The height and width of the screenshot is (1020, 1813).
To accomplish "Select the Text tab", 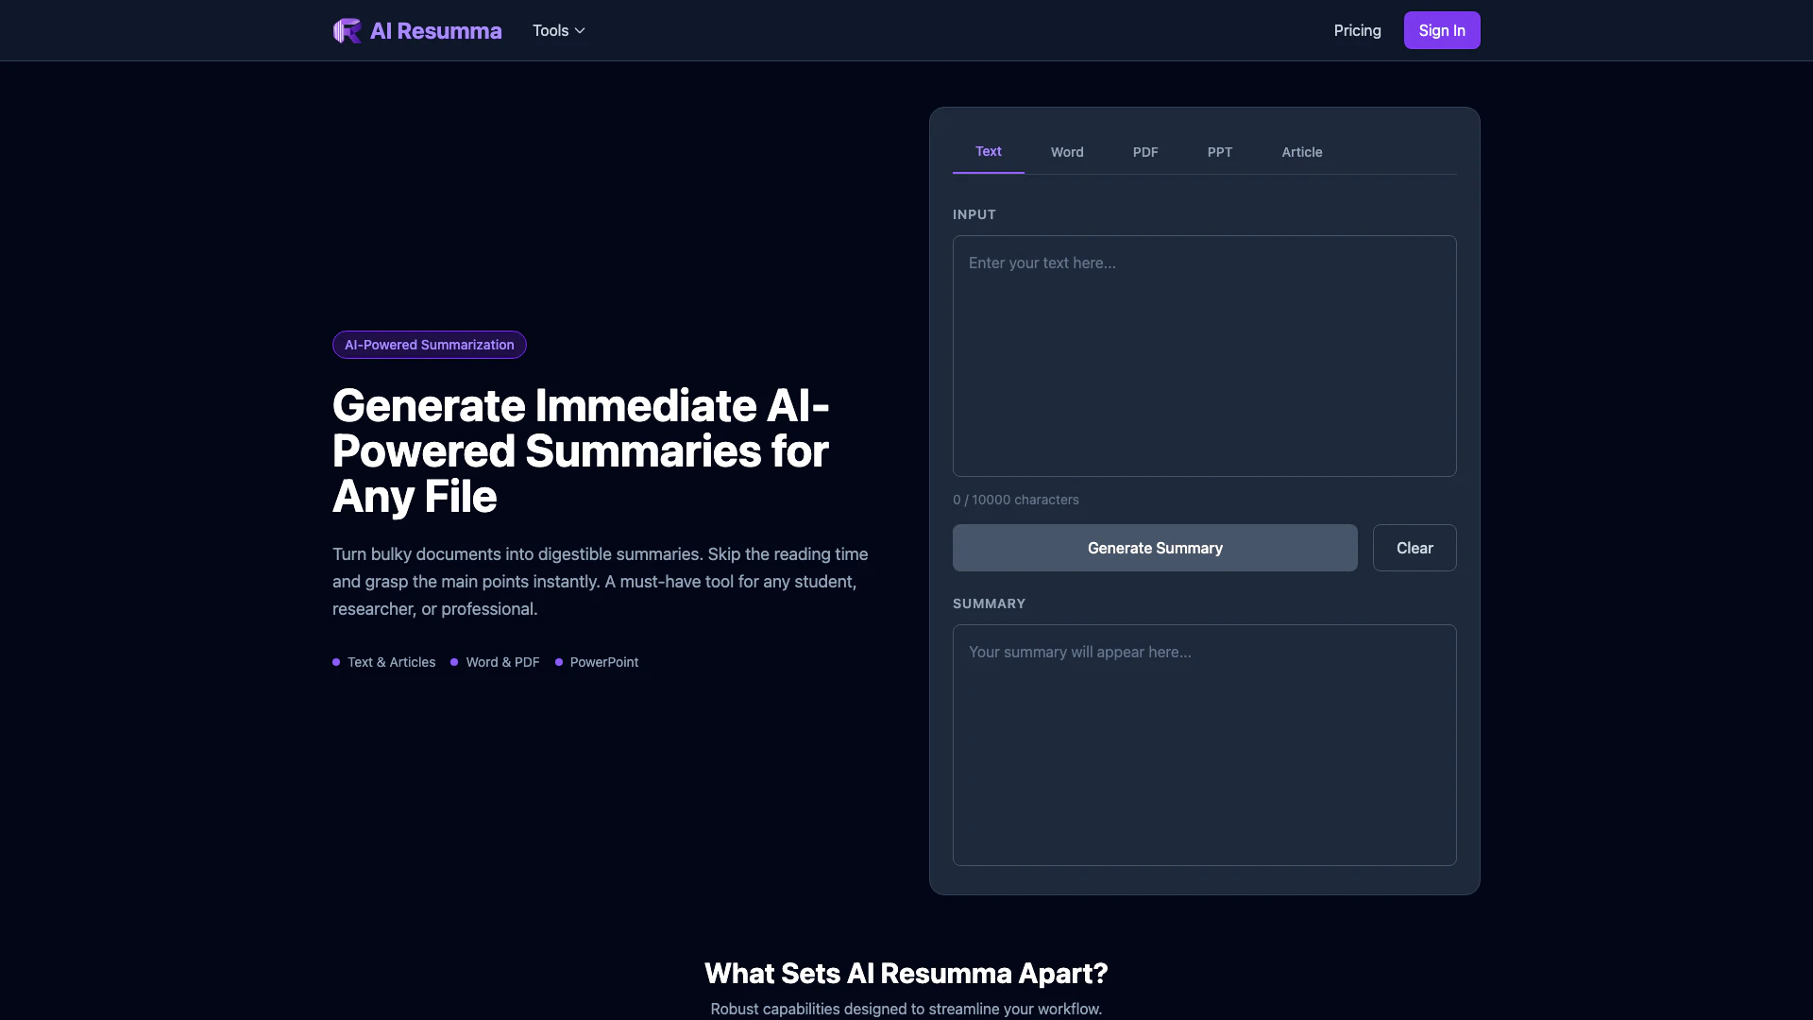I will pyautogui.click(x=988, y=151).
